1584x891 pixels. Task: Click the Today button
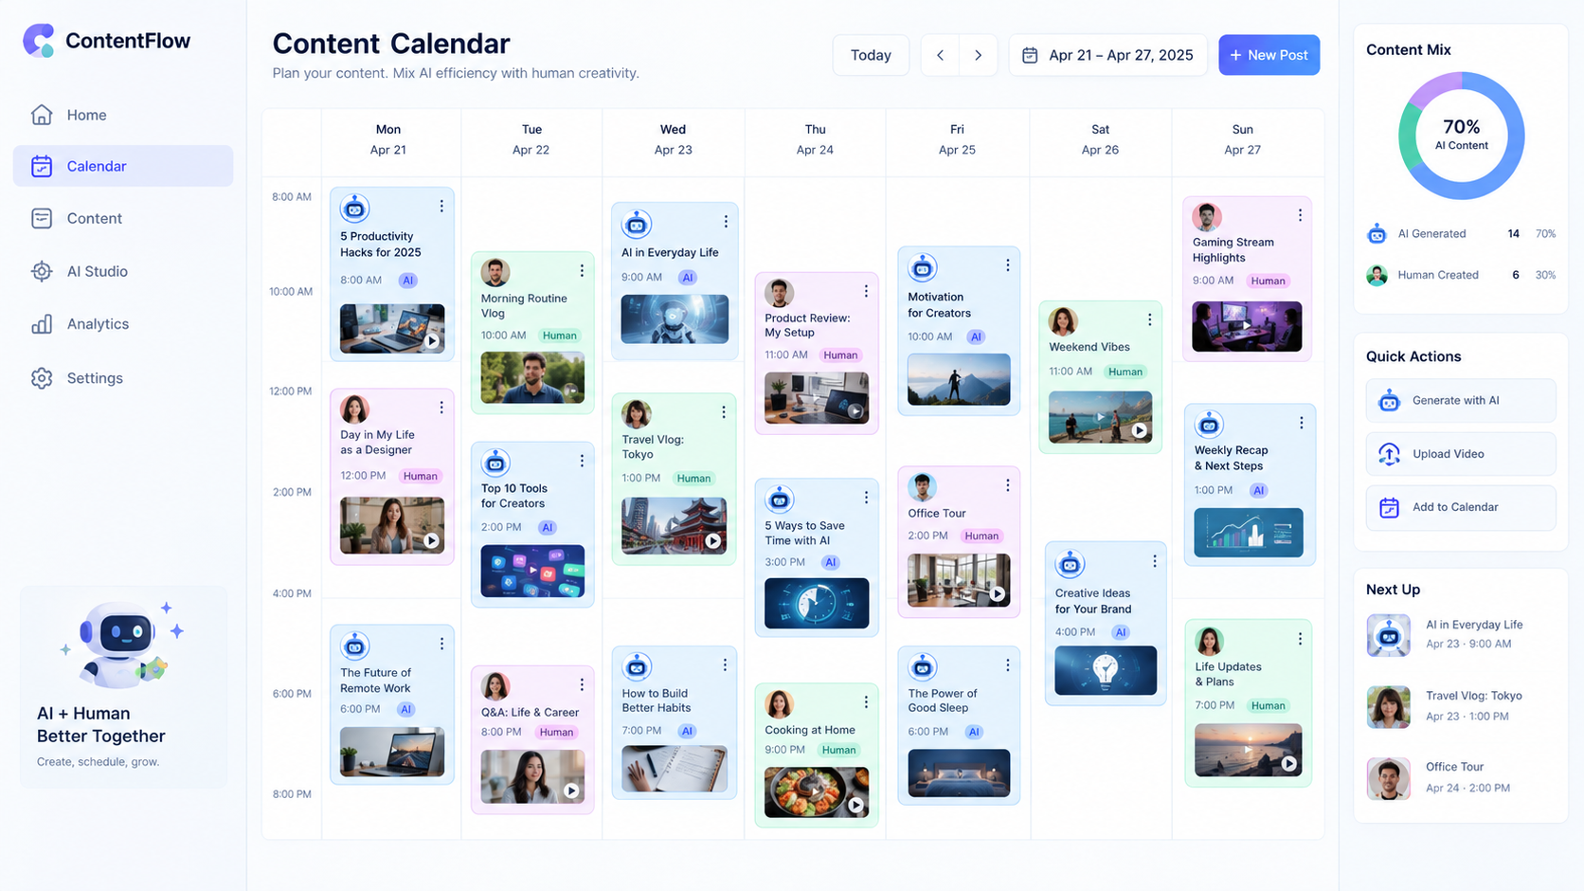871,55
